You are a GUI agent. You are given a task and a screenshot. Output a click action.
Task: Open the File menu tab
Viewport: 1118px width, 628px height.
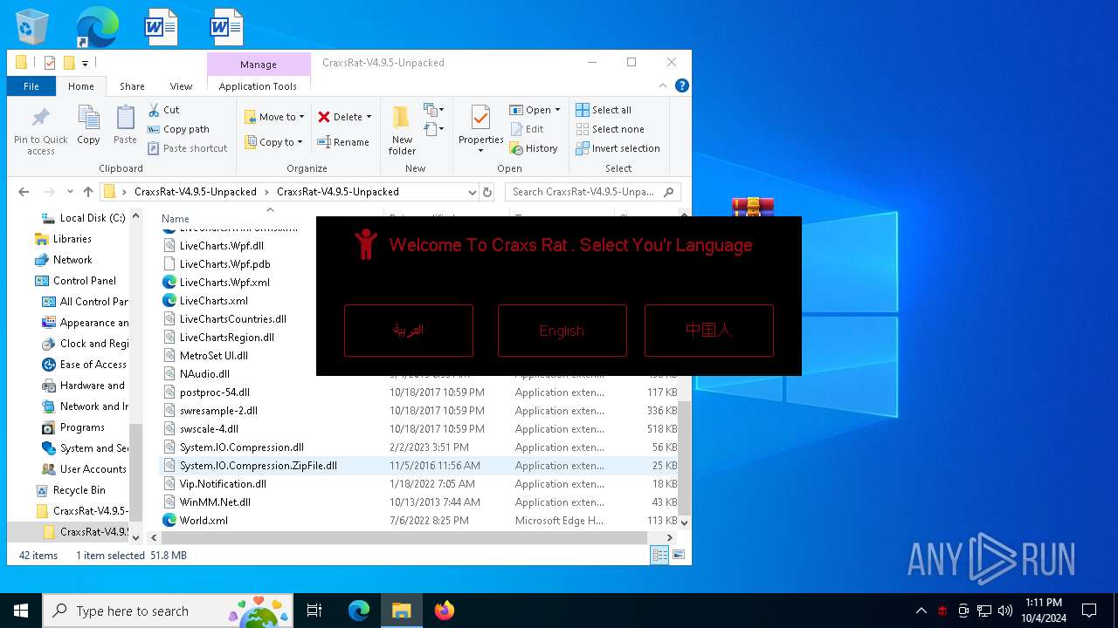pos(31,86)
